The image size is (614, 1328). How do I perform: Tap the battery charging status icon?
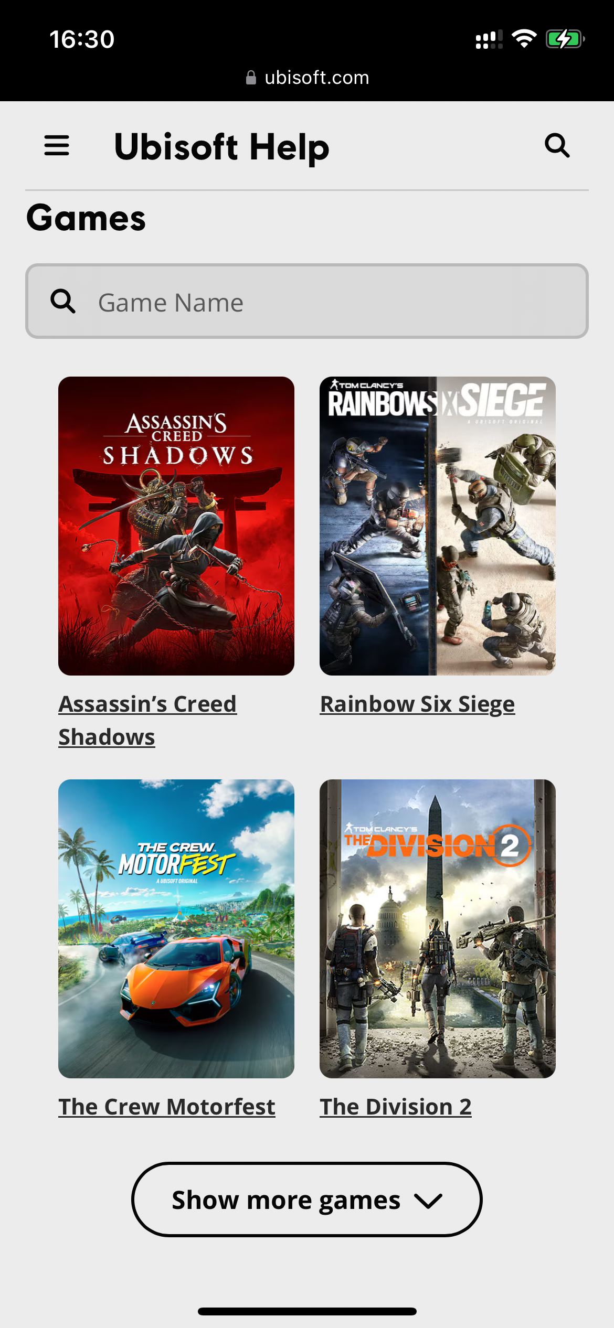565,39
